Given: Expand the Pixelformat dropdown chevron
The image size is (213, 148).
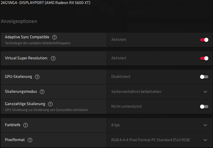Looking at the screenshot, I should (x=205, y=140).
